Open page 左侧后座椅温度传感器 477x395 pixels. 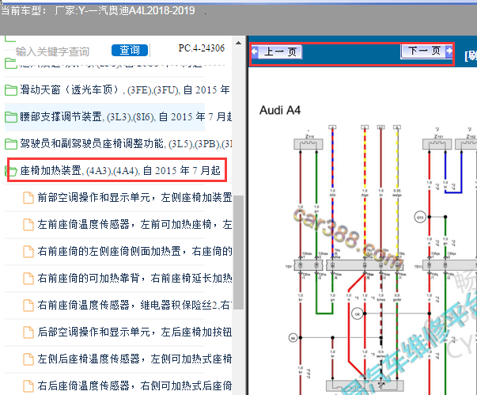pos(134,359)
